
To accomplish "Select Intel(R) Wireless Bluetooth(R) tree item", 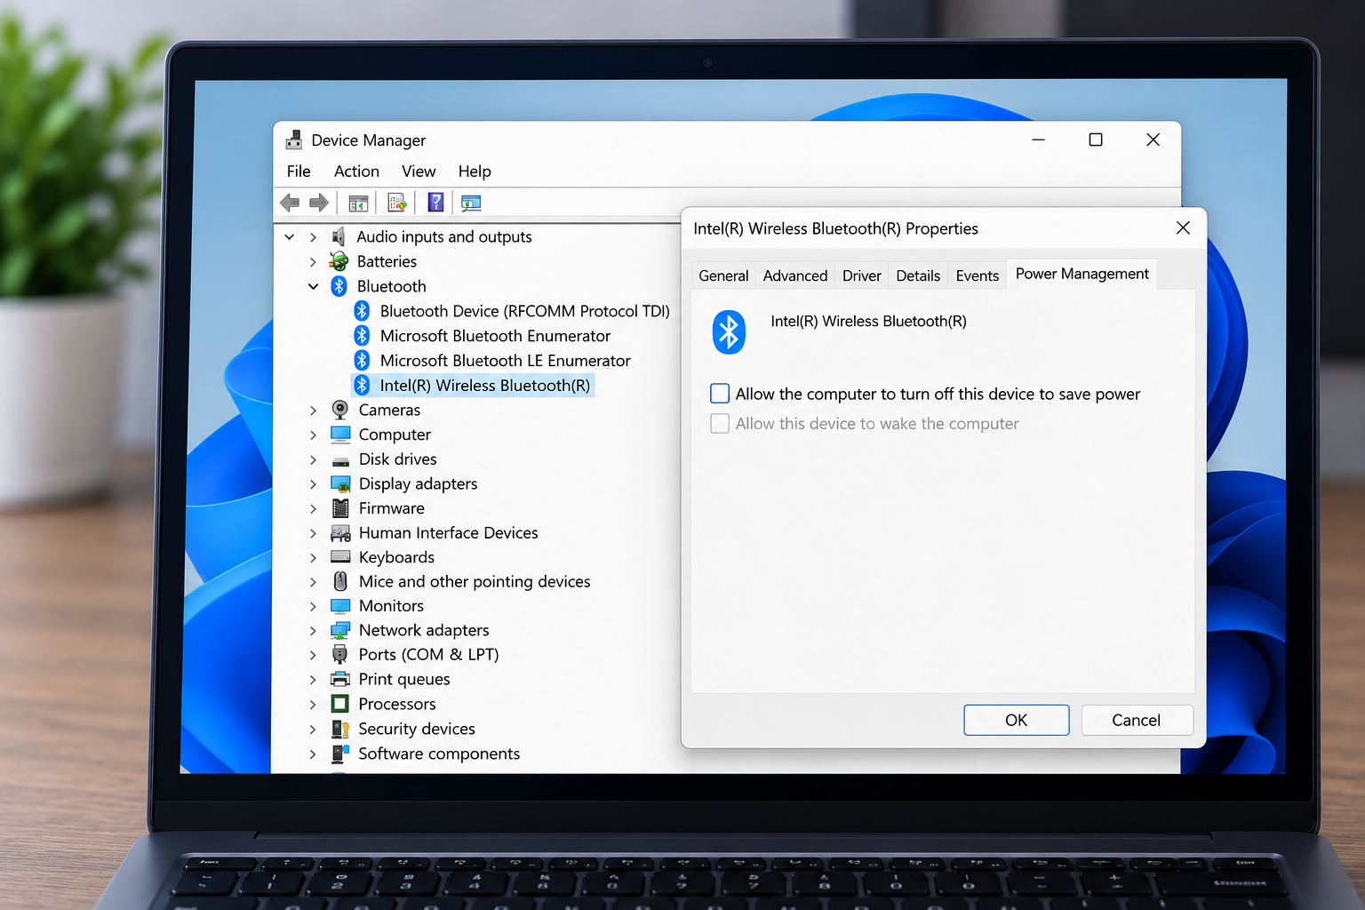I will 484,386.
